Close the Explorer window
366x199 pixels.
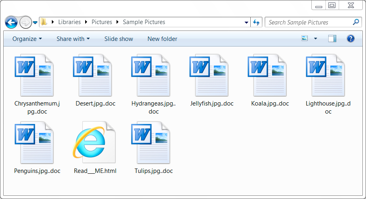pyautogui.click(x=351, y=5)
